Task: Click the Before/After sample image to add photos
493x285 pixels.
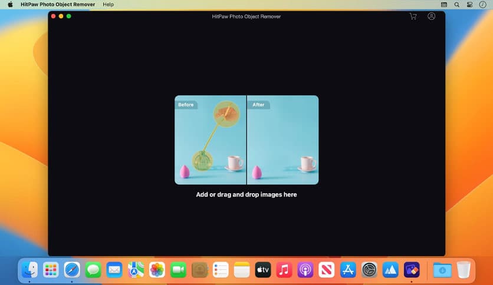Action: 246,140
